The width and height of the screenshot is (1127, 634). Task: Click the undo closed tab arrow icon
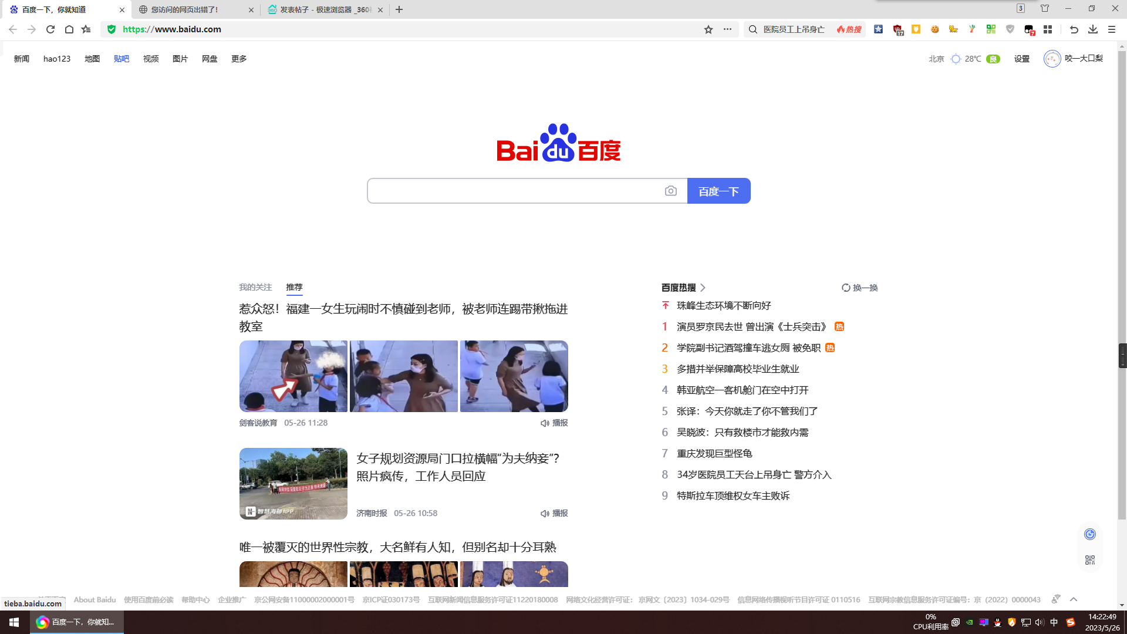(x=1074, y=29)
